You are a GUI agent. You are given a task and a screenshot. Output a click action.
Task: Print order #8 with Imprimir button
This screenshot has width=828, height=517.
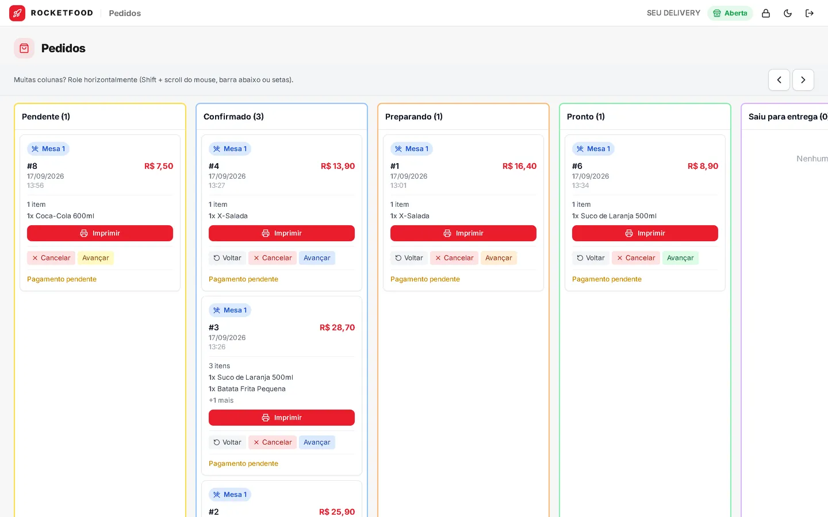pyautogui.click(x=100, y=233)
